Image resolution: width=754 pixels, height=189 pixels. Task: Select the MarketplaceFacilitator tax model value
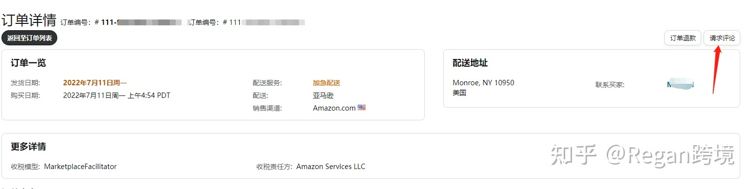80,167
